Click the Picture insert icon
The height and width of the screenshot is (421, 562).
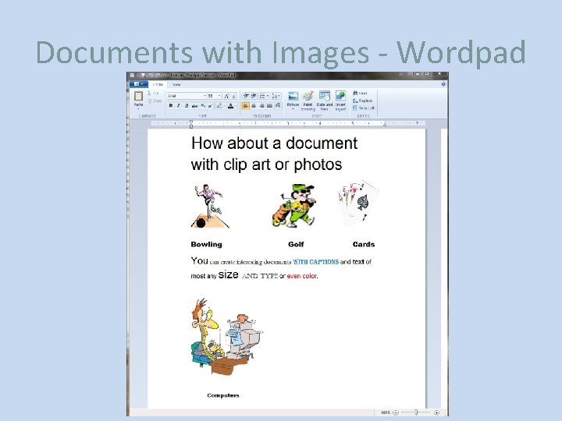pyautogui.click(x=293, y=96)
